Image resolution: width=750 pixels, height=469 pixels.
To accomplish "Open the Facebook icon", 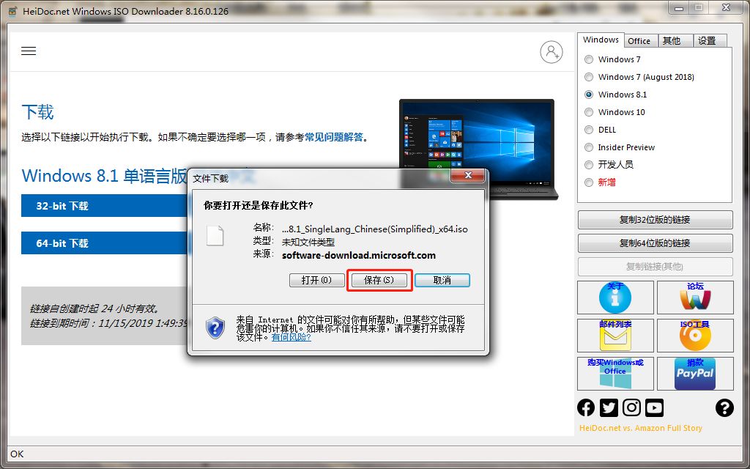I will (x=586, y=407).
